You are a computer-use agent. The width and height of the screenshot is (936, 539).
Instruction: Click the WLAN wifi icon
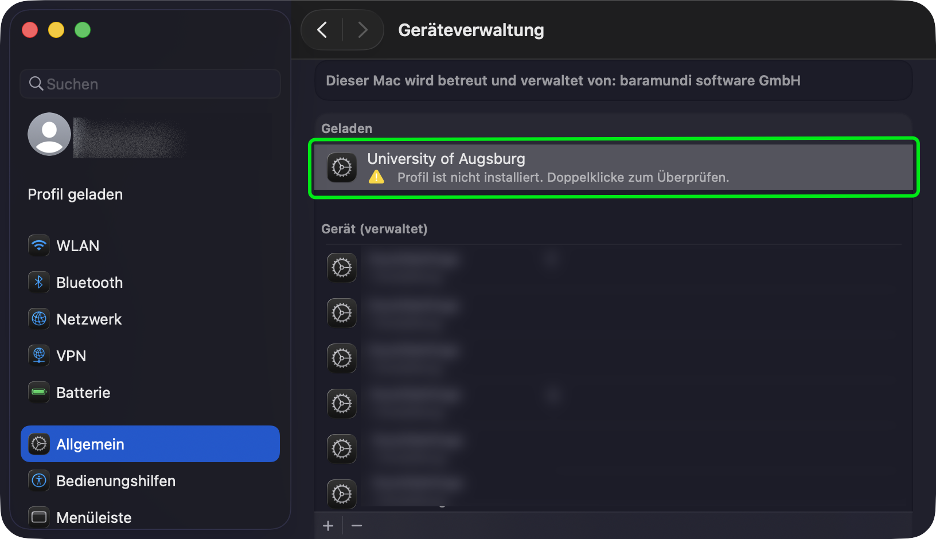39,246
